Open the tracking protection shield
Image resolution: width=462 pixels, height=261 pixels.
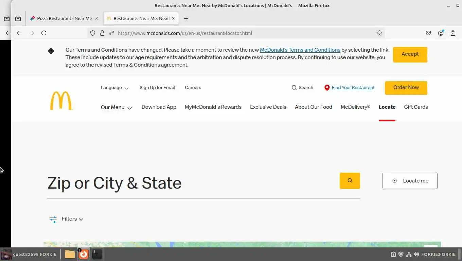(x=93, y=33)
